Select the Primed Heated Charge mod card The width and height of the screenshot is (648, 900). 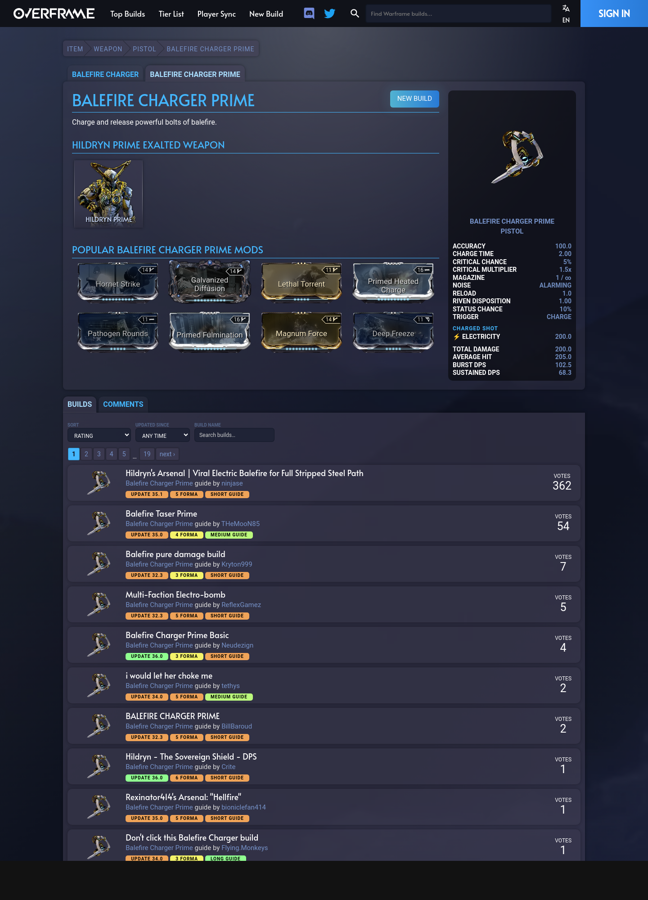tap(393, 283)
